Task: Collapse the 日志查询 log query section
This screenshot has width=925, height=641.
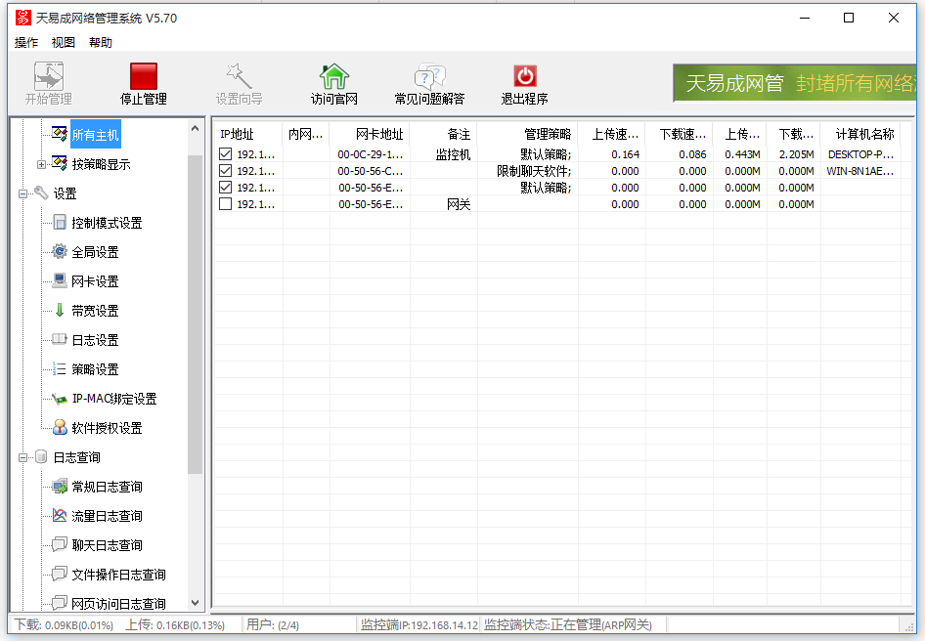Action: click(22, 457)
